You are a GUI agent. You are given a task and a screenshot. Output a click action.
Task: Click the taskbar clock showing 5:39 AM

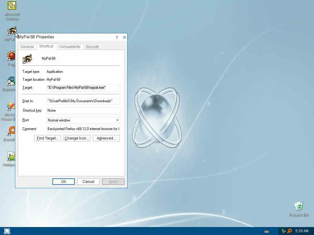coord(302,231)
